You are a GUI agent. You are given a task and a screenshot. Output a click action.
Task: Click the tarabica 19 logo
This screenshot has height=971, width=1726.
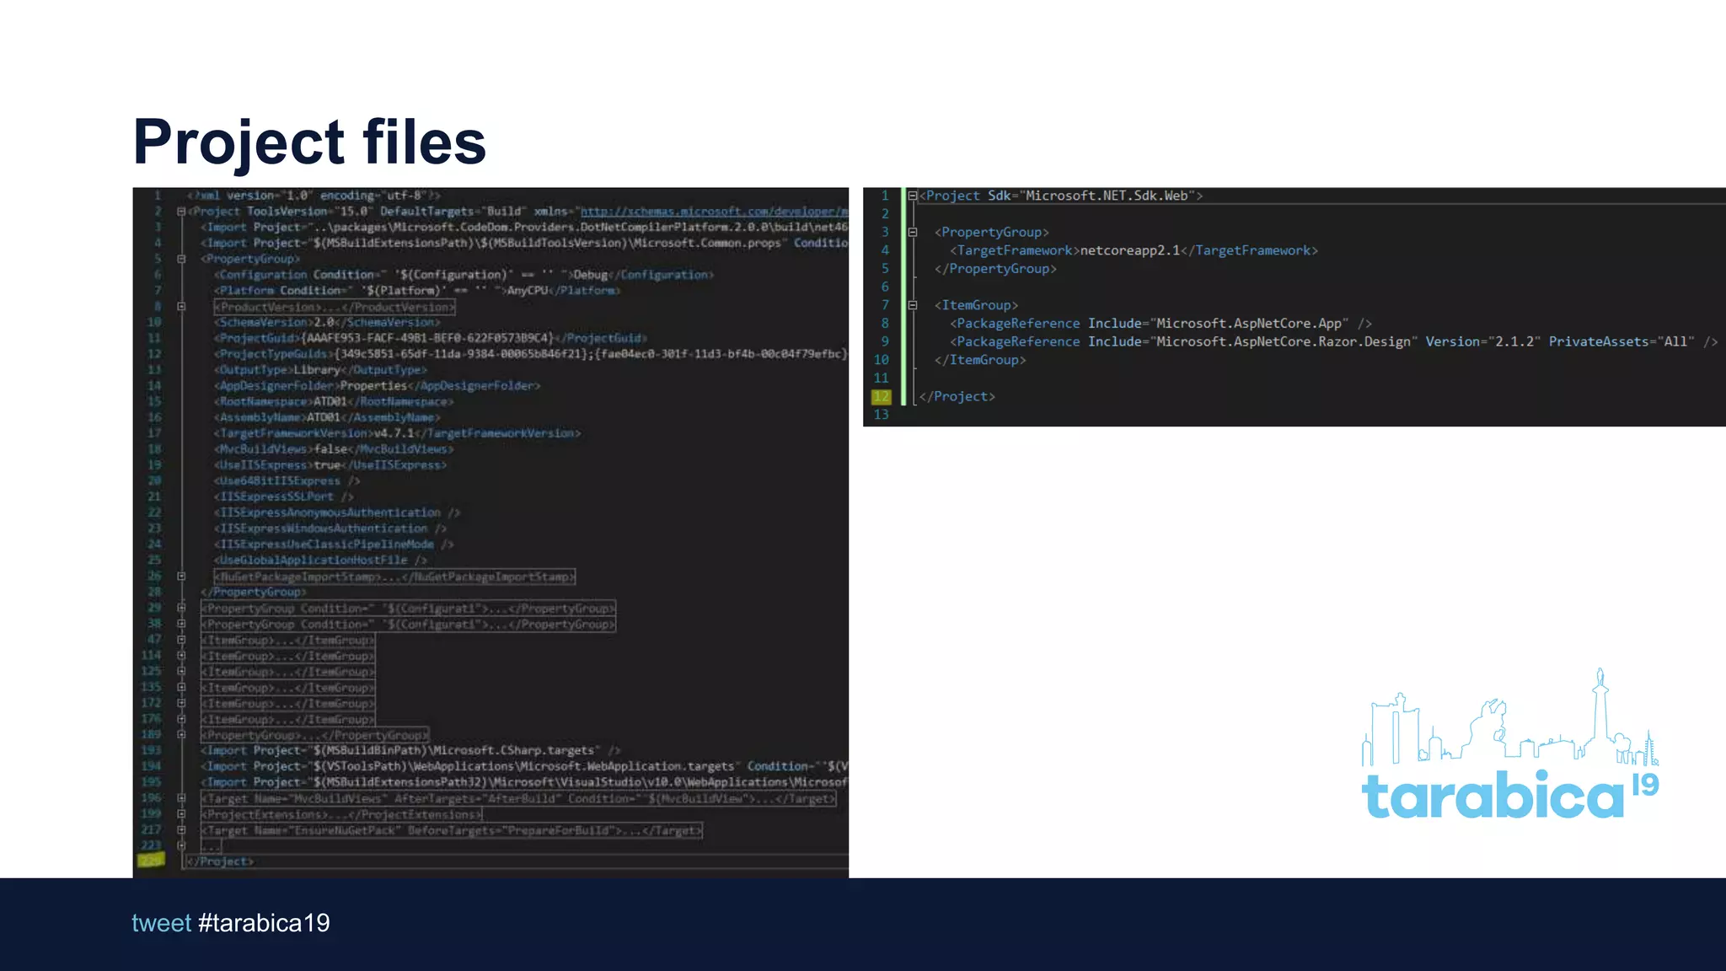(1510, 744)
